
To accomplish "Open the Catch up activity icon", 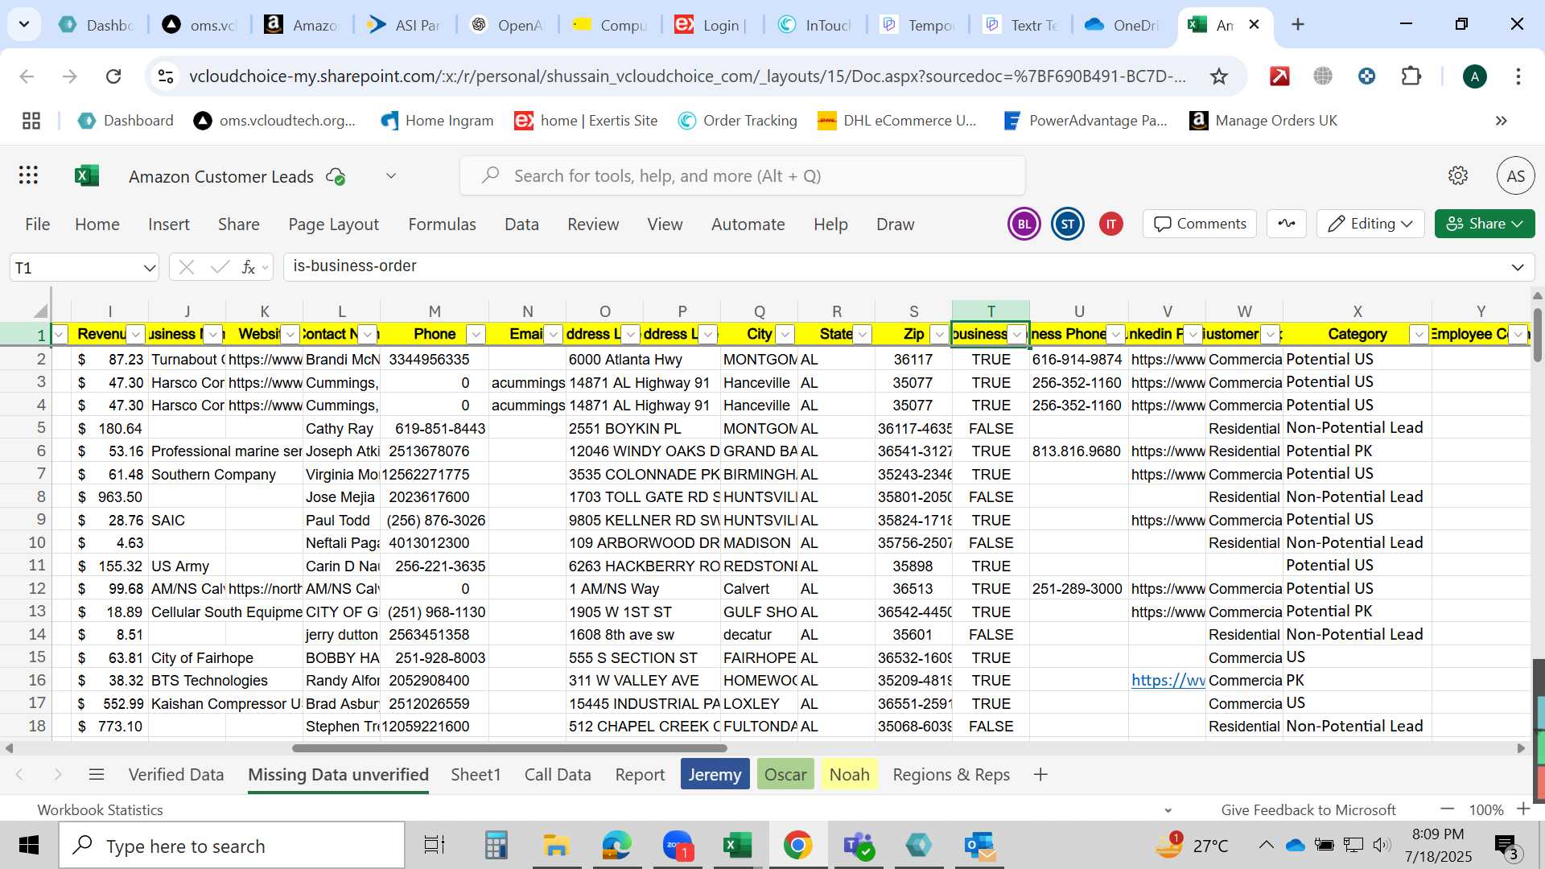I will click(1287, 224).
